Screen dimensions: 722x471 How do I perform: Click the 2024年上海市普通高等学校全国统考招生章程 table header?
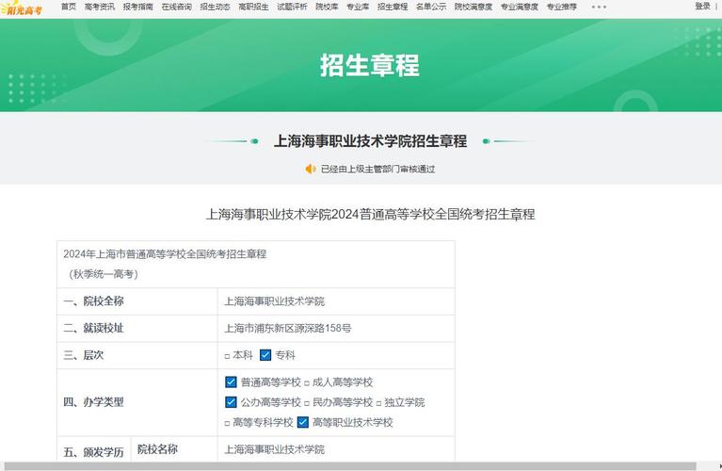[x=165, y=254]
